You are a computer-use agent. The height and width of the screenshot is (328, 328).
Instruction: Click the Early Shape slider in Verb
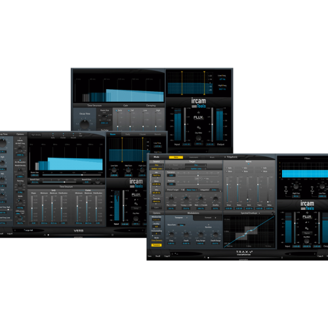tap(32, 208)
